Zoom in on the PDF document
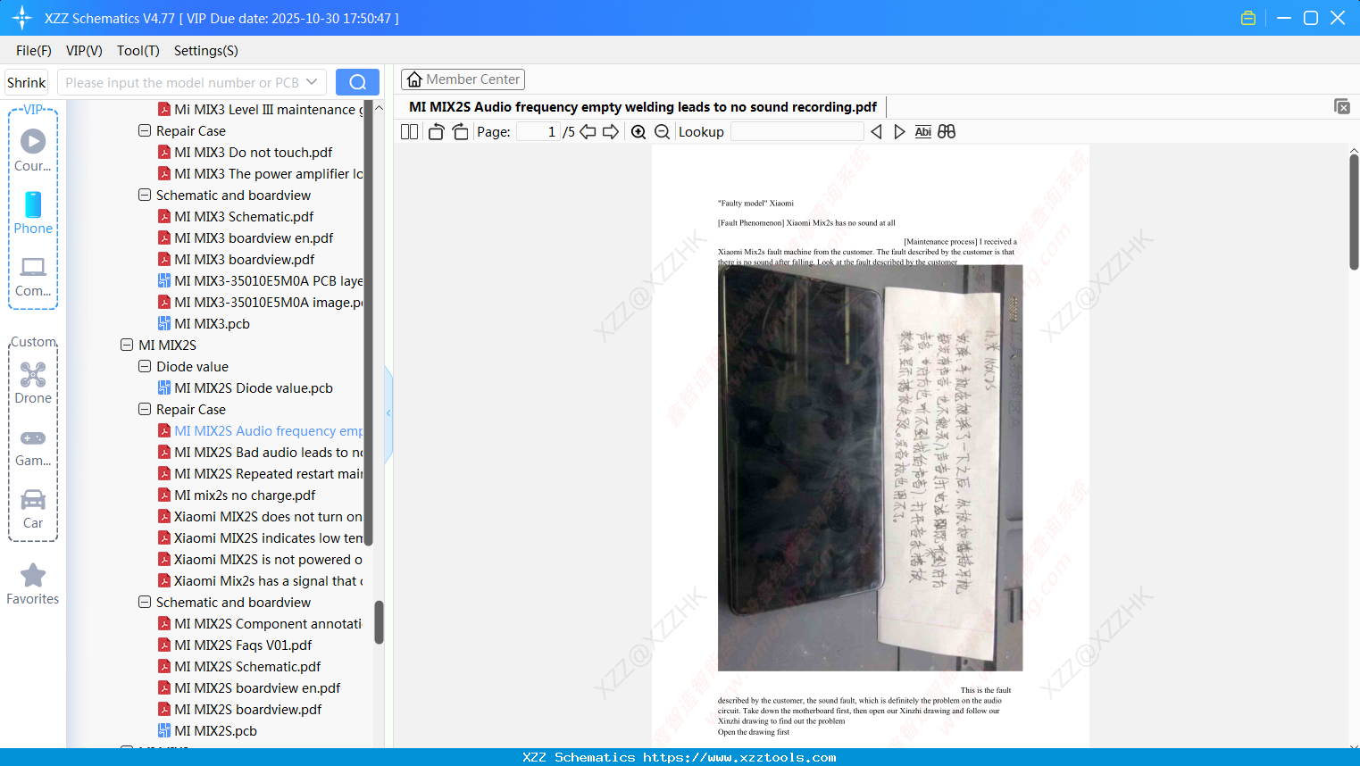 pos(638,132)
